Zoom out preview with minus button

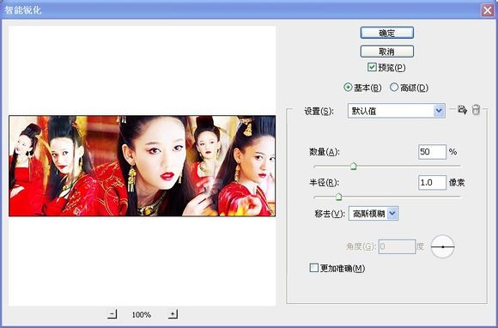[112, 314]
